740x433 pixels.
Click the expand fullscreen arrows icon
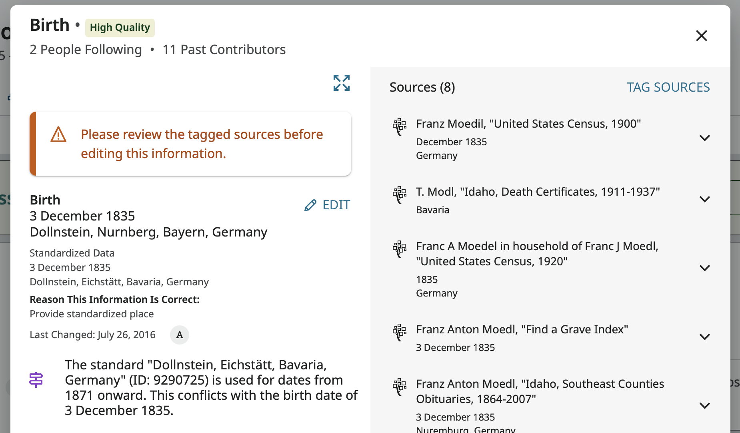[x=342, y=83]
